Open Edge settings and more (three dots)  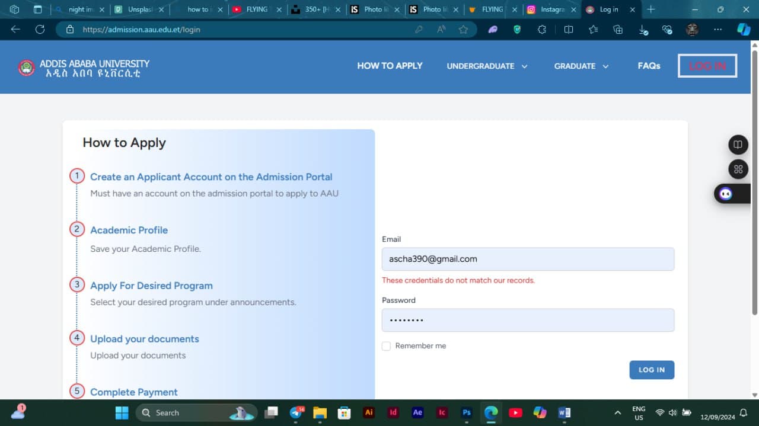[718, 30]
